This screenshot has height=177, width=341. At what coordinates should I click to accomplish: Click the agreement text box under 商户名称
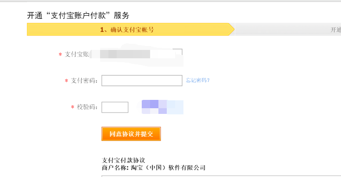(x=219, y=176)
